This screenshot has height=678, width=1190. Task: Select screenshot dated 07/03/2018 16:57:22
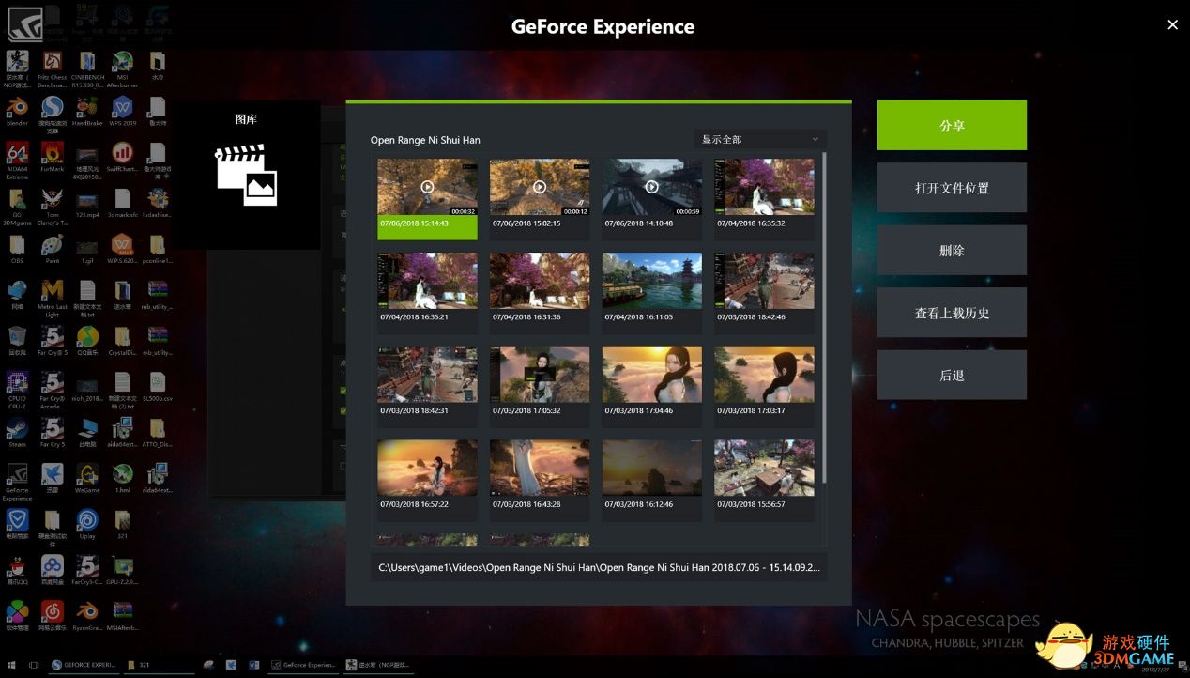(x=427, y=480)
